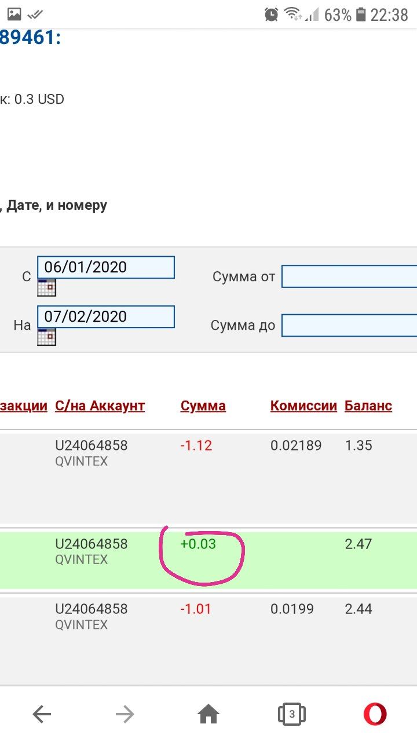
Task: Sort by the Комиссии column header
Action: point(303,406)
